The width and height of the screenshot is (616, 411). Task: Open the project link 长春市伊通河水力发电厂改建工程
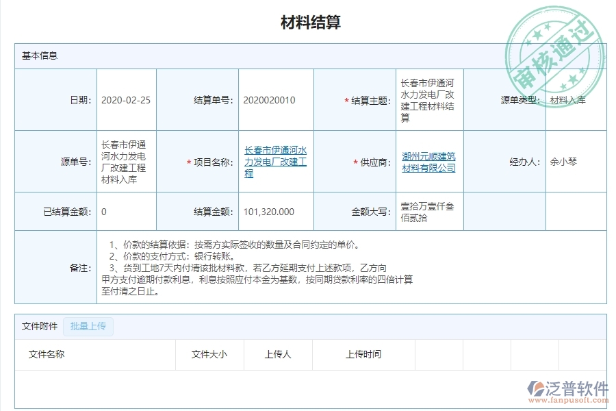(275, 162)
